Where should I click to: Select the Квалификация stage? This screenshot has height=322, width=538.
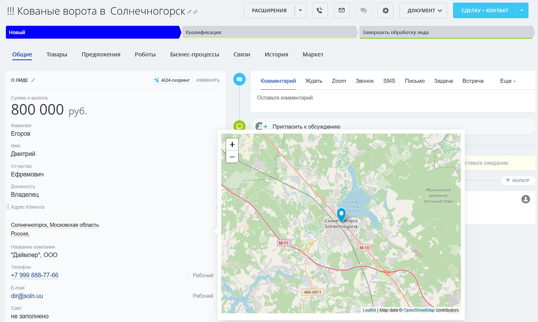coord(269,32)
